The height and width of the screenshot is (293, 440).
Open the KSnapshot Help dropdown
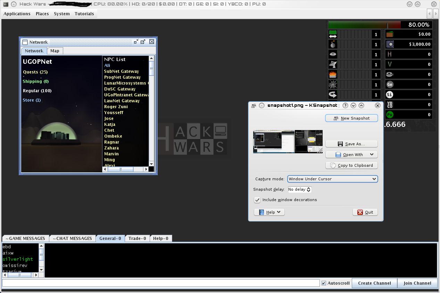269,212
